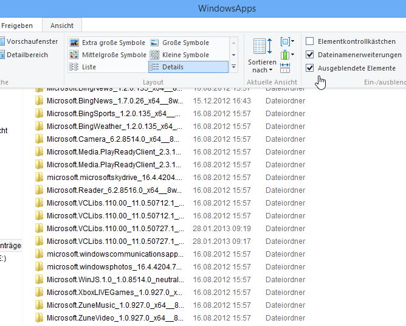
Task: Click folder icon of Microsoft.BingNews_1.7.0.26 row
Action: [x=39, y=101]
